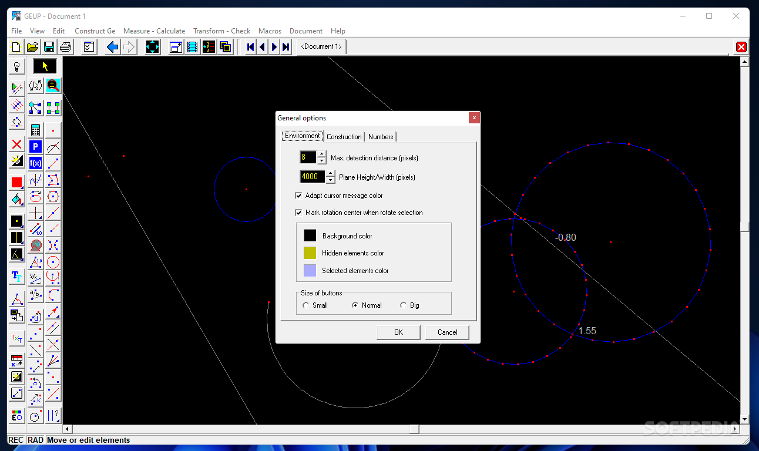Screen dimensions: 759x451
Task: Jump to first step button
Action: pos(251,47)
